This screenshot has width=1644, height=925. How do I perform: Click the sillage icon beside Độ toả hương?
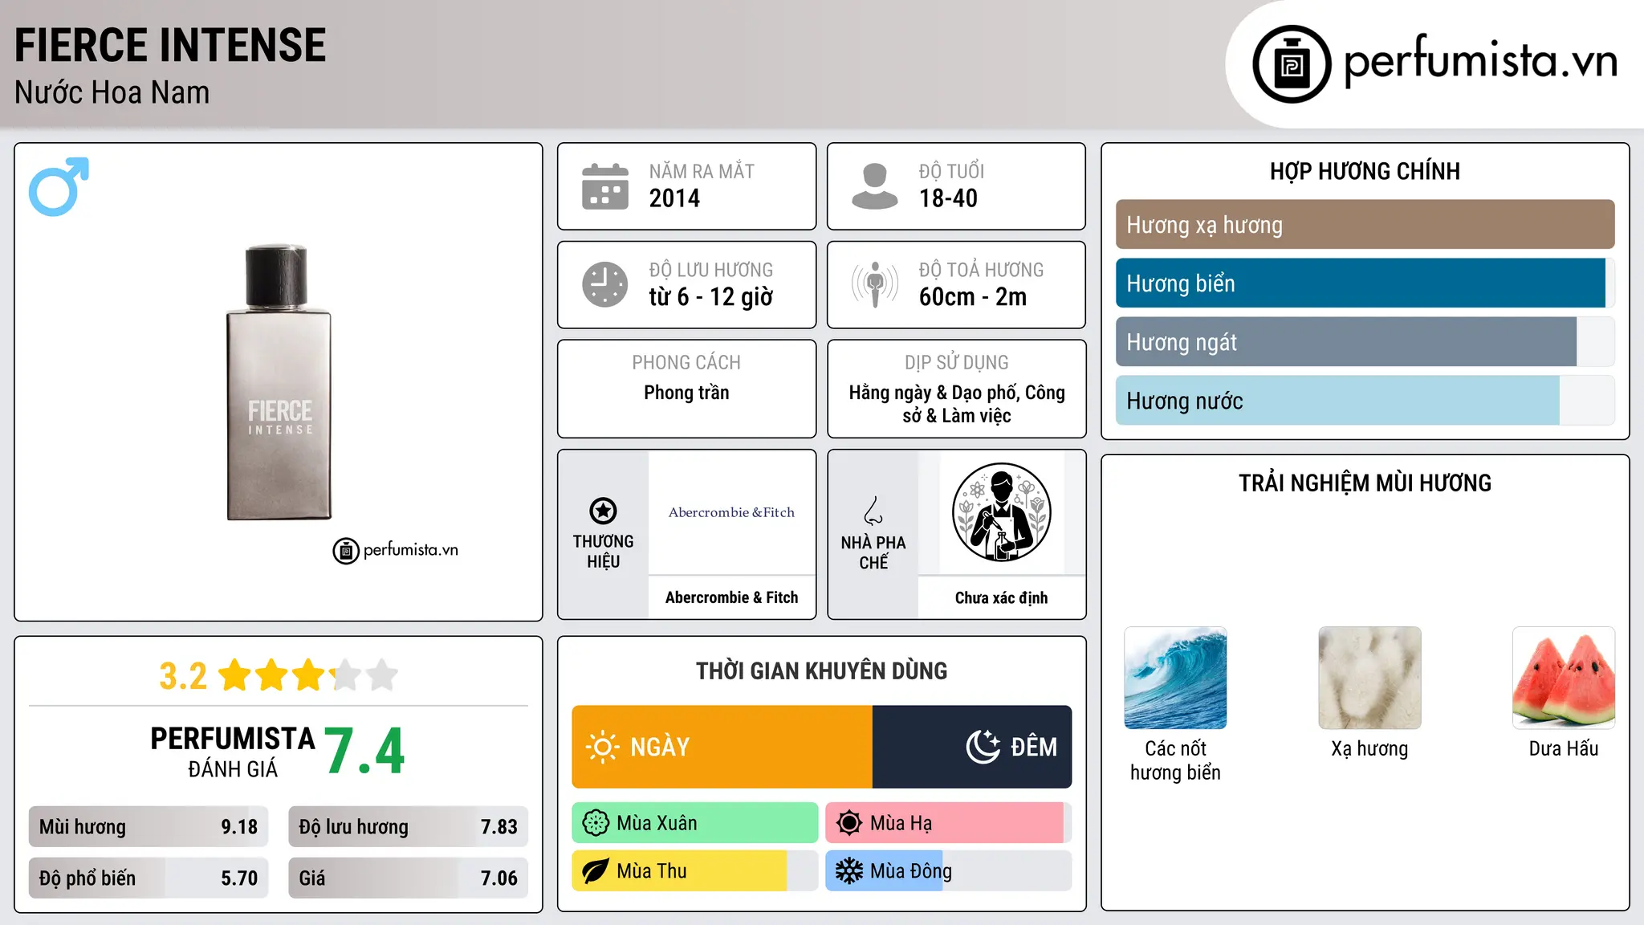(875, 284)
